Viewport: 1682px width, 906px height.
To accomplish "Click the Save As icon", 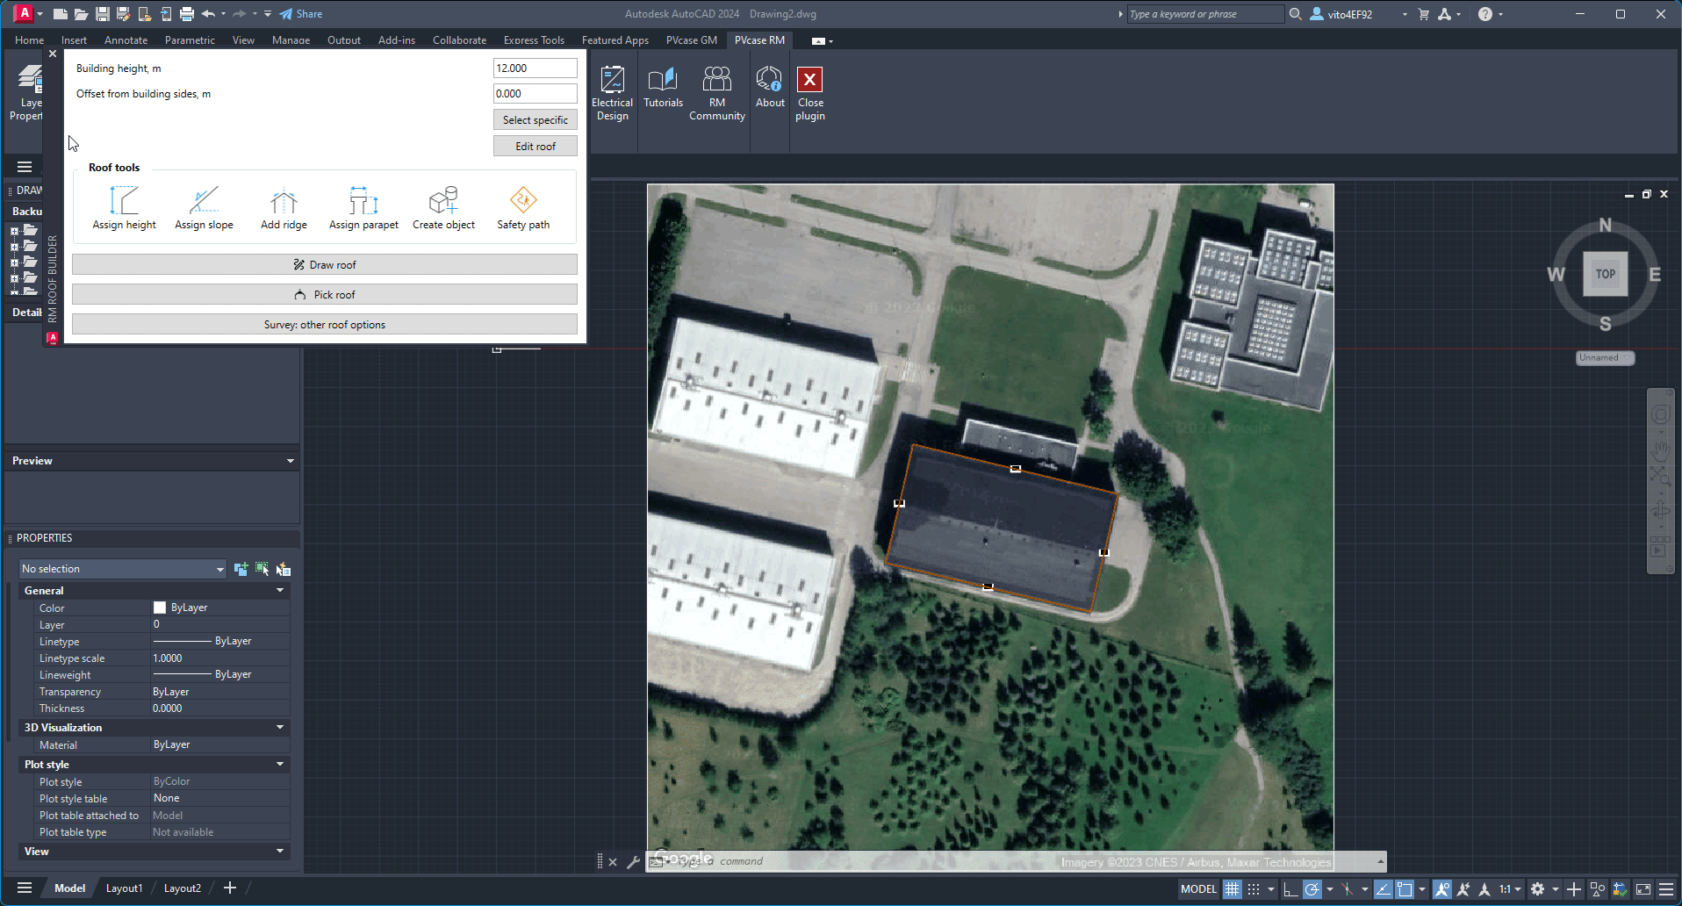I will click(x=123, y=14).
